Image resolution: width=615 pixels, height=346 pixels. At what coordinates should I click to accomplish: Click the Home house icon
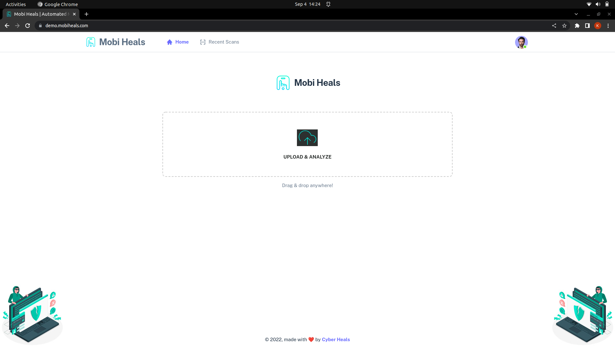pyautogui.click(x=170, y=42)
